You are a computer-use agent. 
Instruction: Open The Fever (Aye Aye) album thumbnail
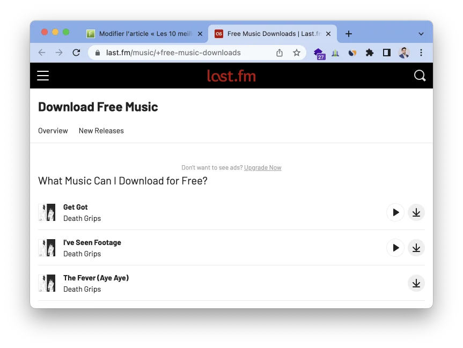pyautogui.click(x=47, y=283)
